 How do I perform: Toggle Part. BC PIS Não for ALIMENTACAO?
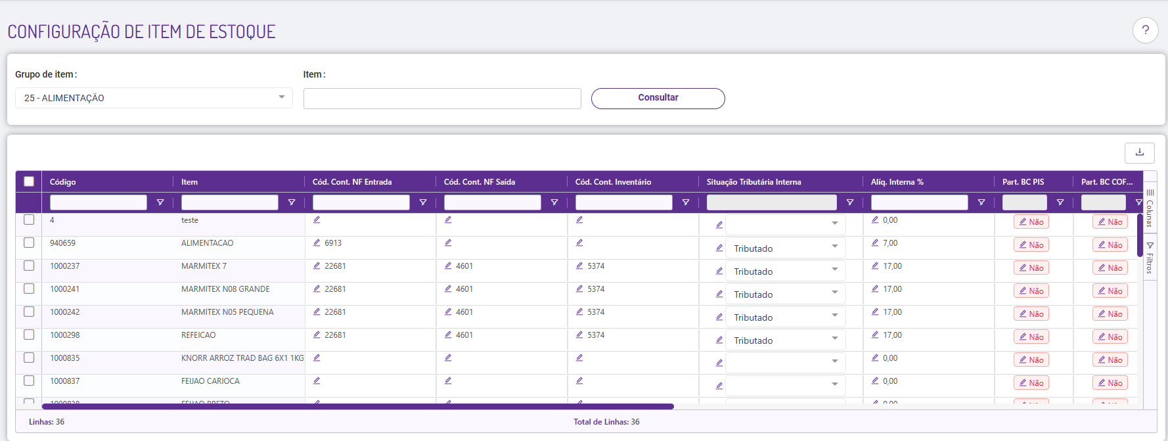click(x=1031, y=244)
